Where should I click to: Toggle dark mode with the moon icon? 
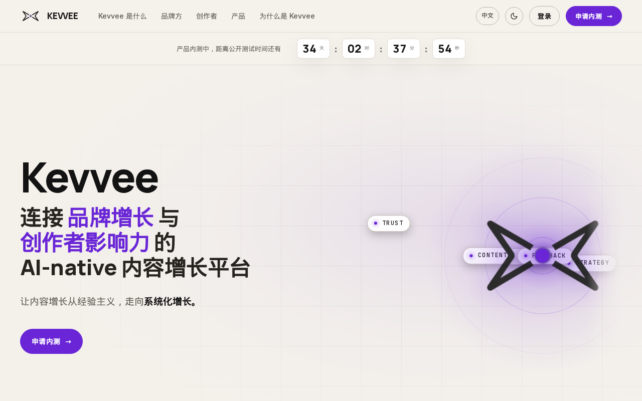click(x=514, y=16)
